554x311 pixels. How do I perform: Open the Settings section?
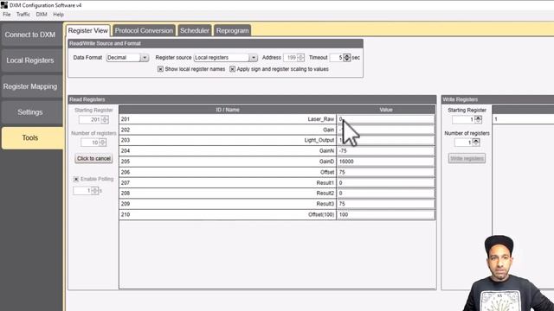[x=30, y=112]
